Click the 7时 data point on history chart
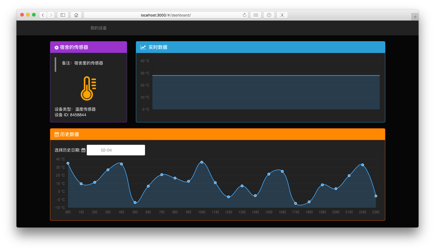 (162, 175)
